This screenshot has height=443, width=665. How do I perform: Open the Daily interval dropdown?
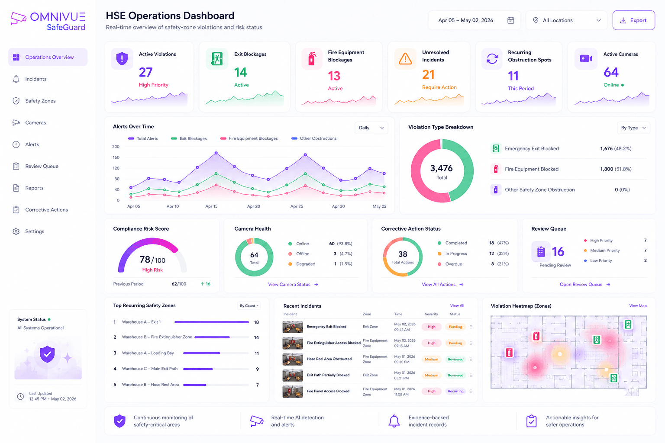pyautogui.click(x=371, y=128)
